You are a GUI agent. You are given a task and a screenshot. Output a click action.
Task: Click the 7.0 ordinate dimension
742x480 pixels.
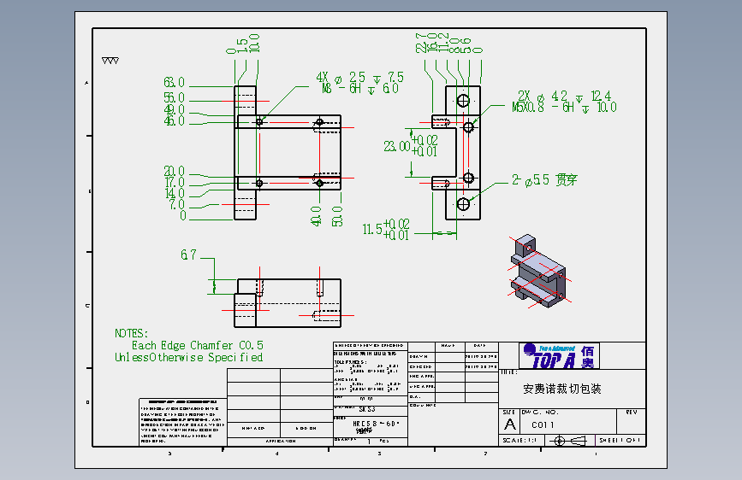pos(176,205)
